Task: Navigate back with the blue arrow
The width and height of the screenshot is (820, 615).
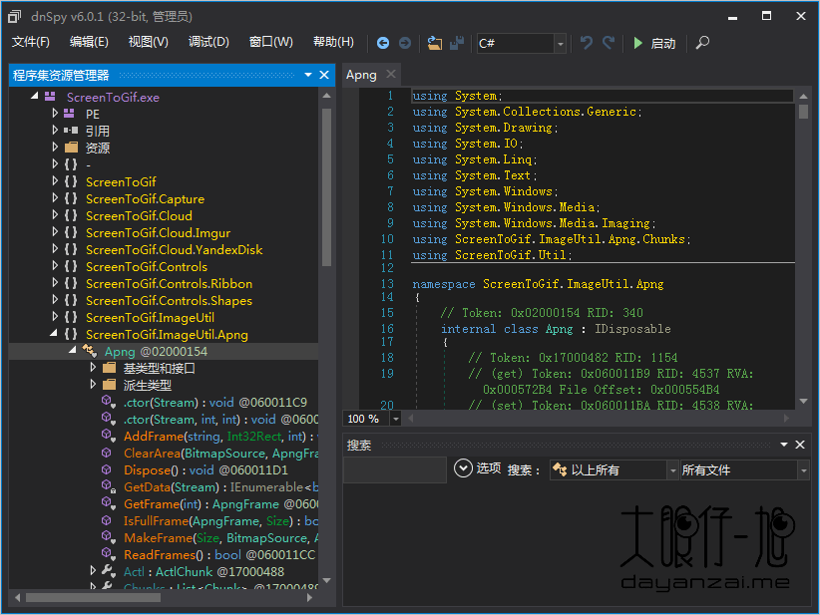Action: point(383,43)
